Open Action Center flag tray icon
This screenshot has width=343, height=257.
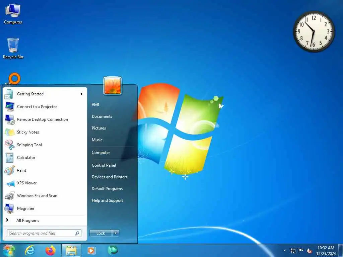(301, 250)
